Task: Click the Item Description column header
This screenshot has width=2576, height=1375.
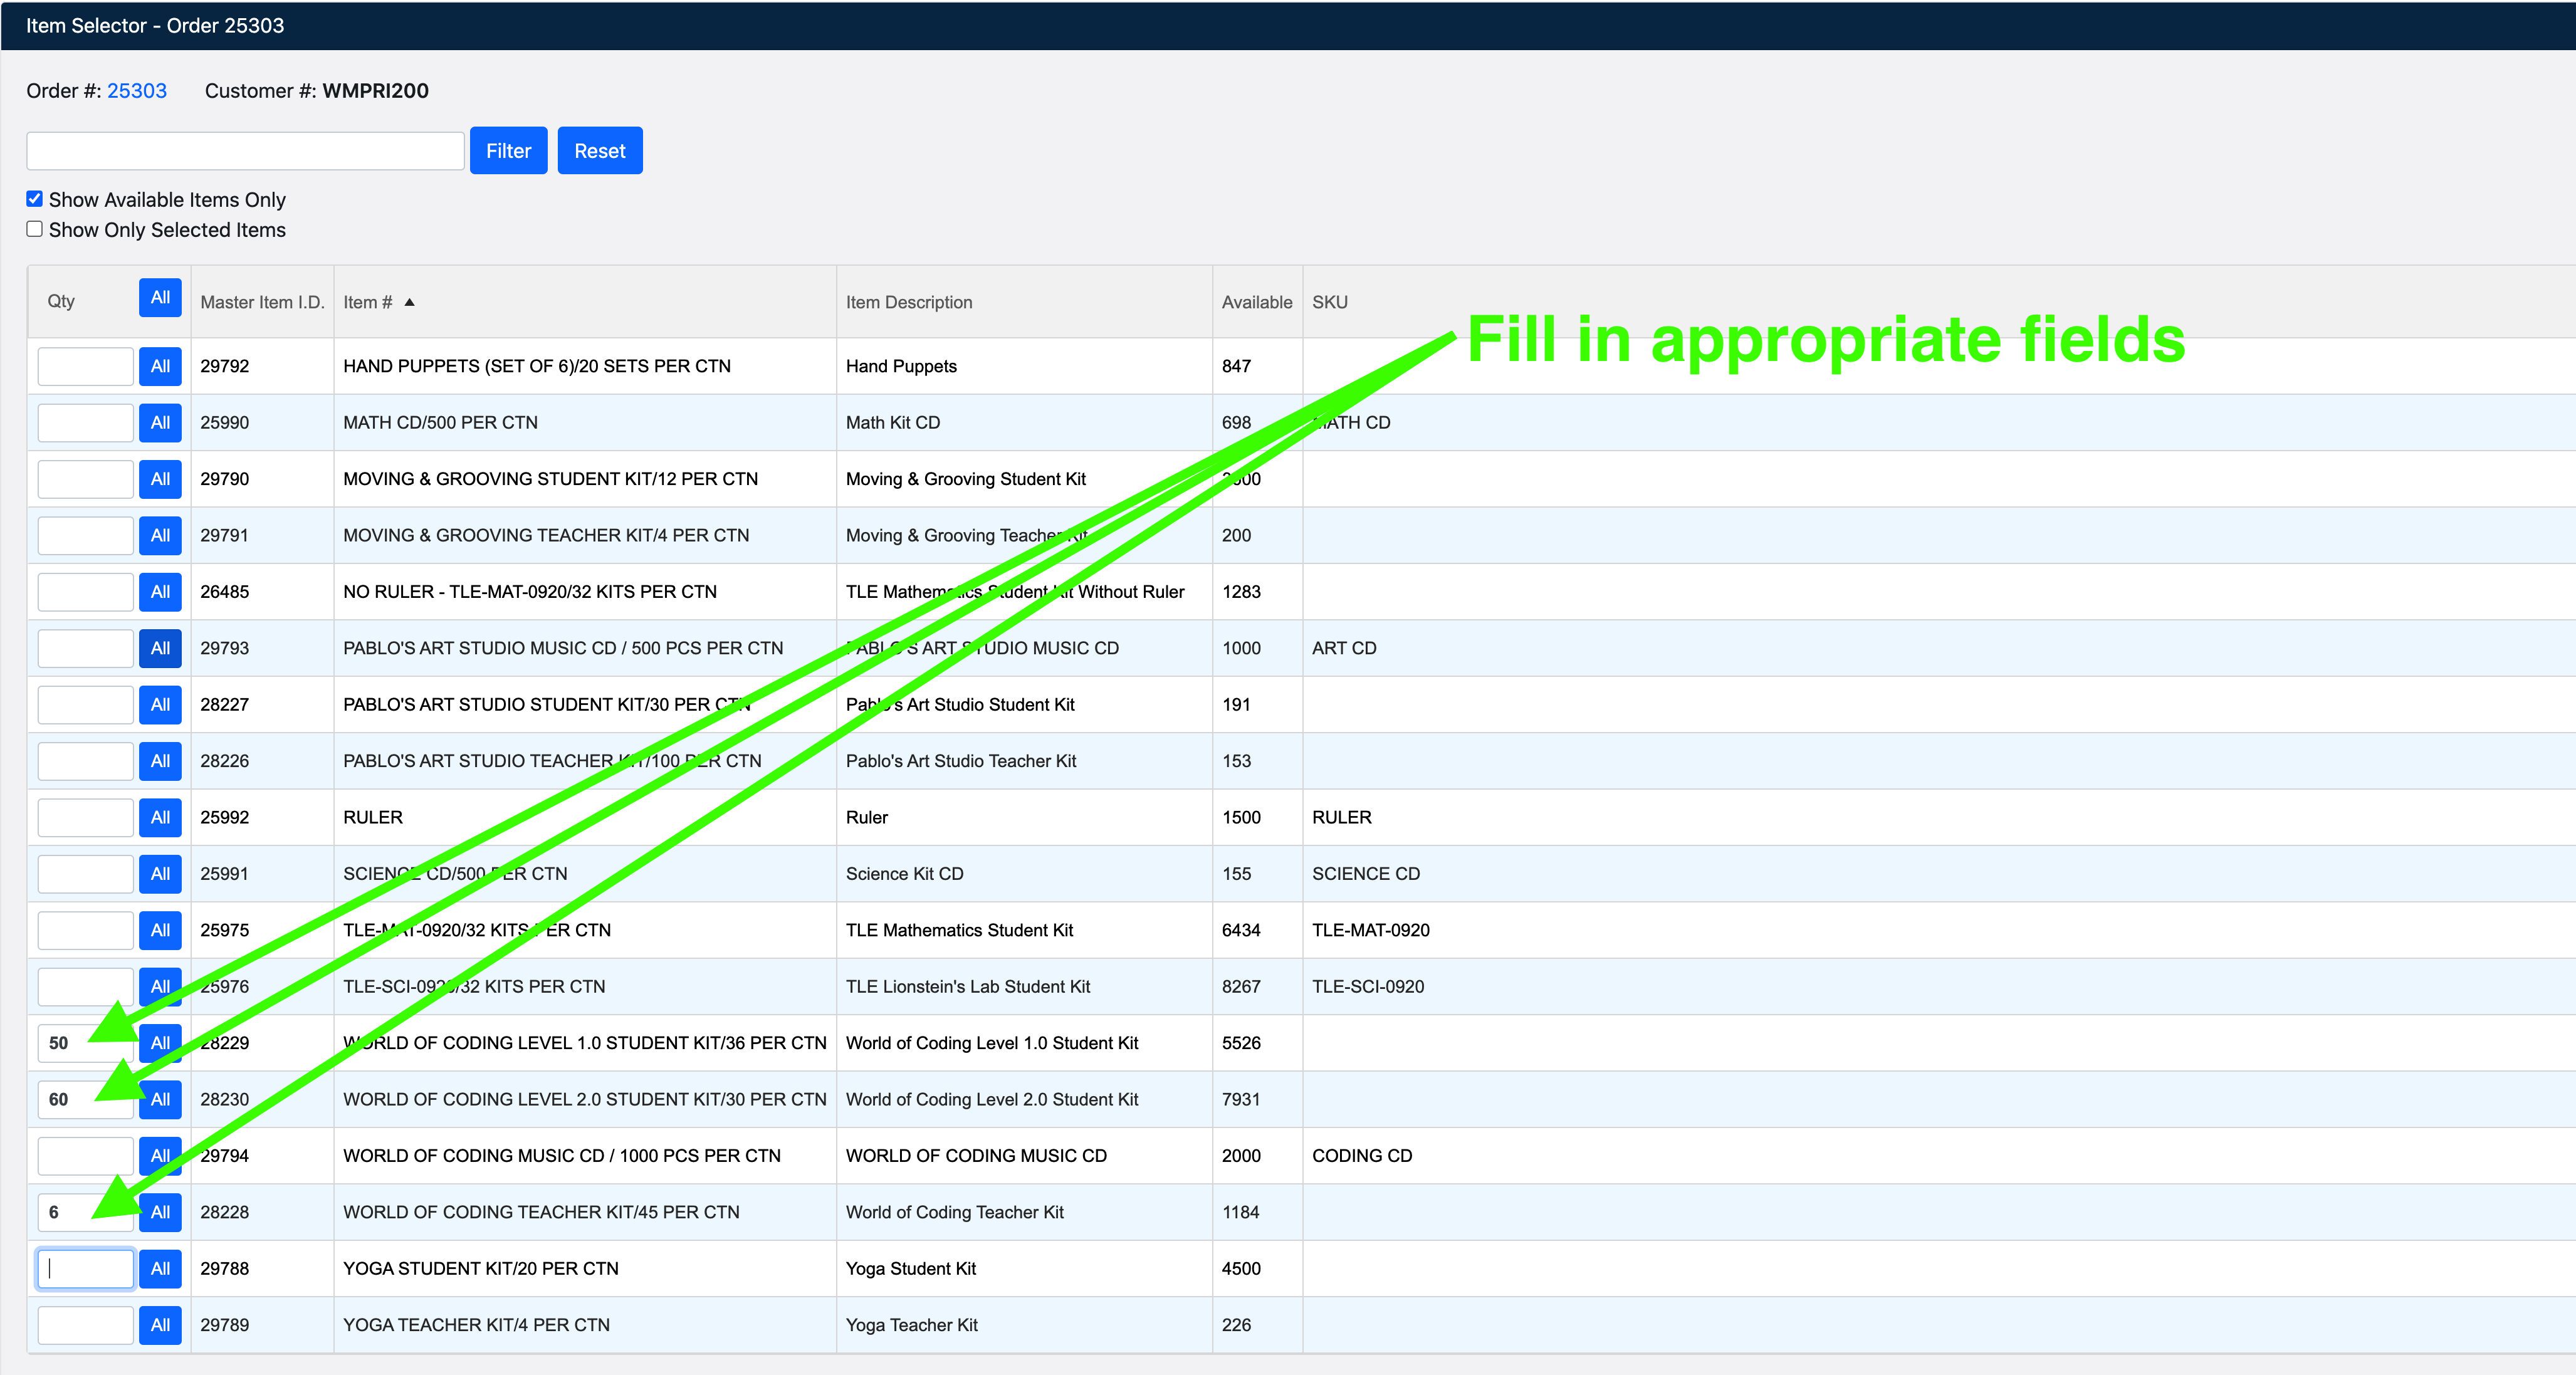Action: pyautogui.click(x=908, y=302)
